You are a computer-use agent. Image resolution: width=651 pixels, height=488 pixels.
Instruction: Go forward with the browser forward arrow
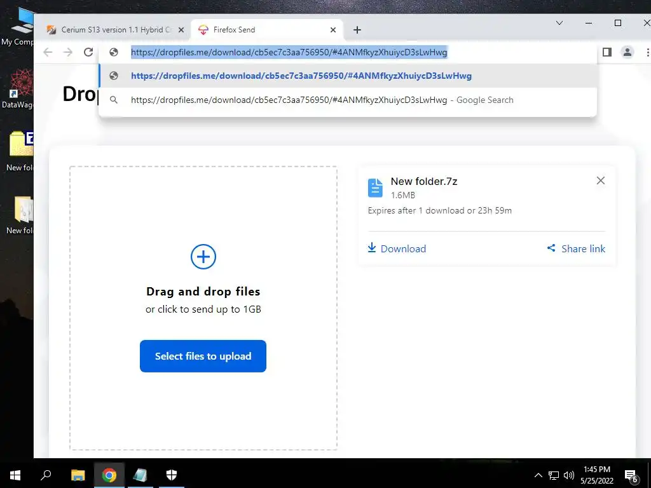67,52
